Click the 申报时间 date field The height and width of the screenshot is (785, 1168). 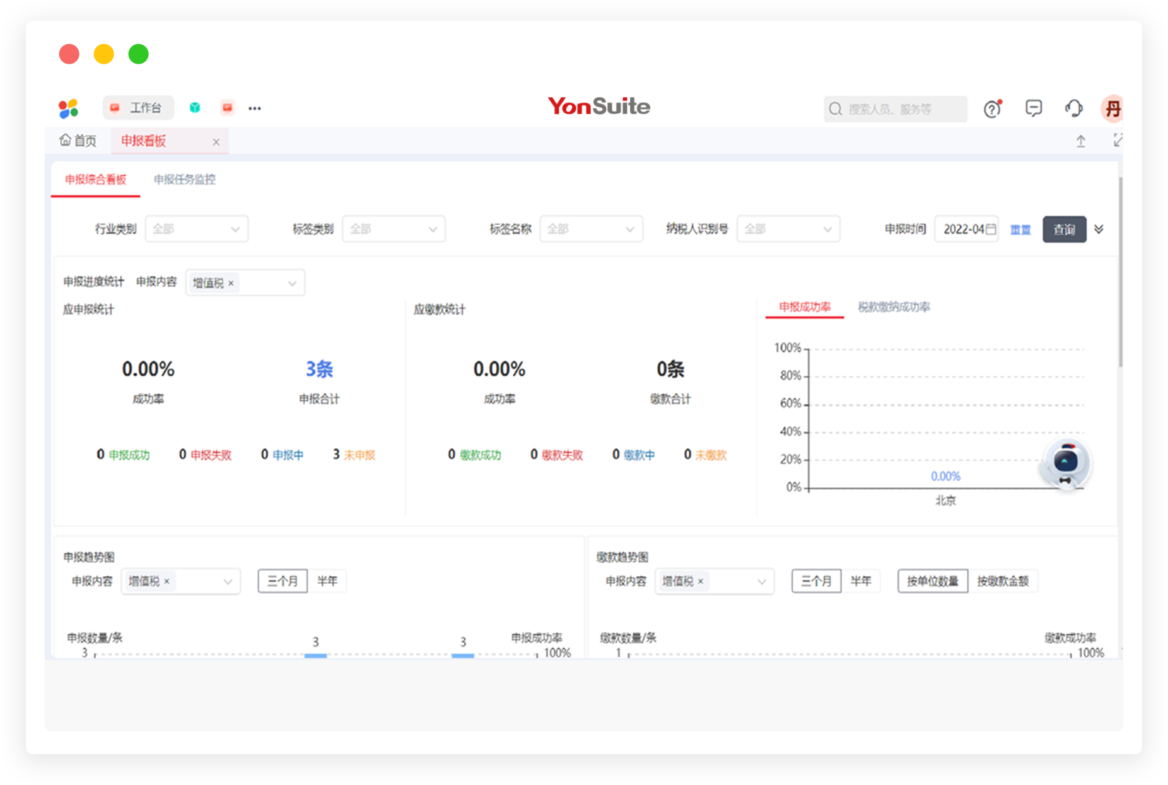tap(967, 229)
